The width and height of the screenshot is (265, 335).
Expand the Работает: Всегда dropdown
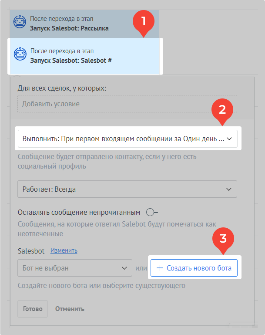pos(127,189)
